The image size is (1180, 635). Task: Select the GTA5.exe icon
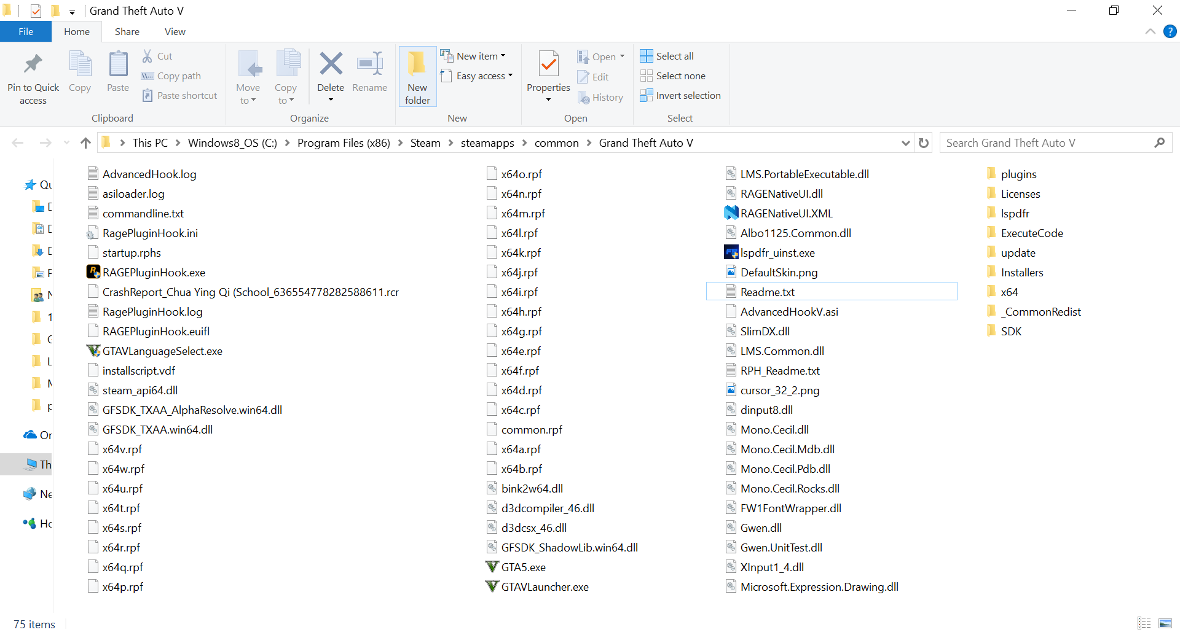coord(492,566)
